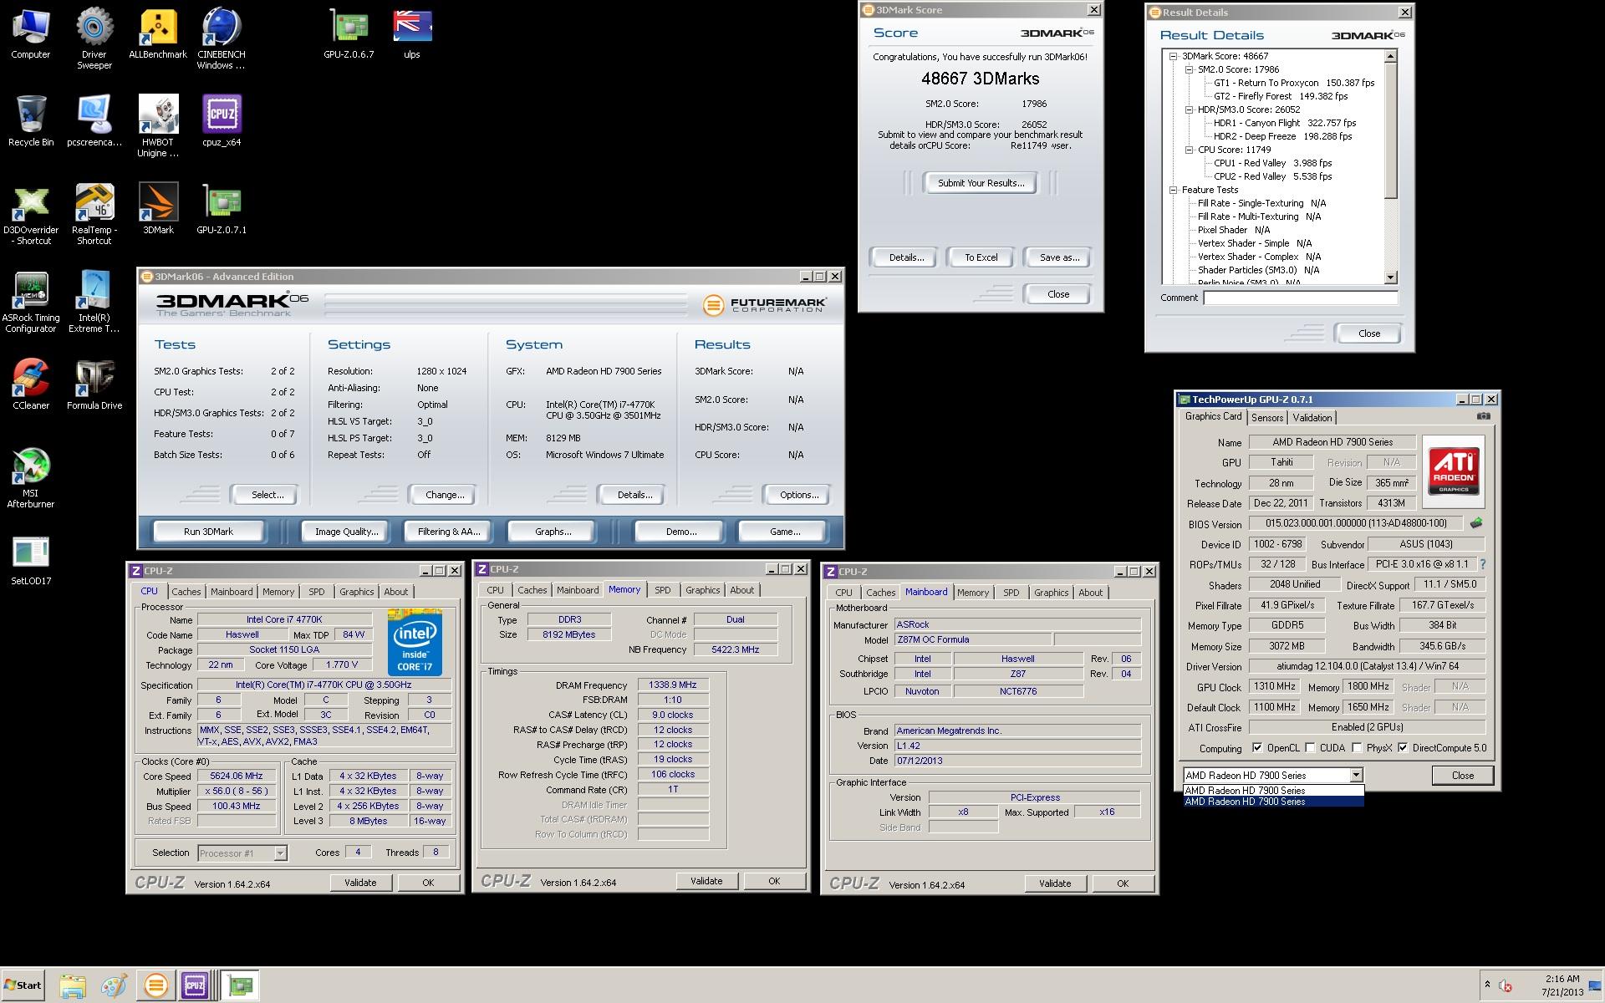Open GPU-Z.0.6.7 desktop icon

(349, 33)
